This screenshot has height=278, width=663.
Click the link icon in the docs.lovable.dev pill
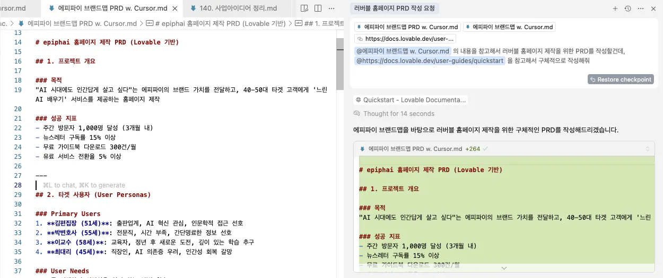coord(360,39)
